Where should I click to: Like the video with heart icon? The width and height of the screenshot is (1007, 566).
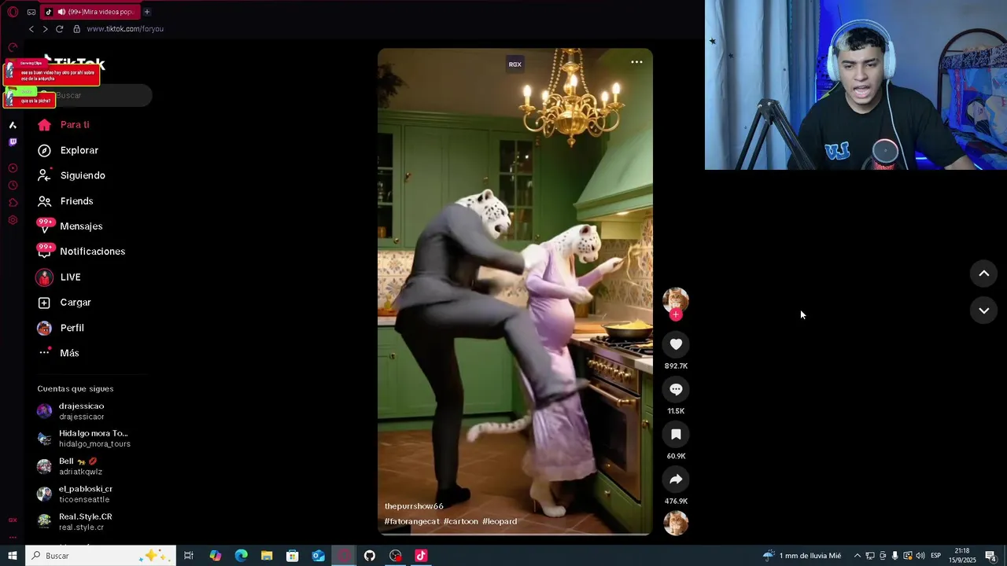pyautogui.click(x=676, y=344)
